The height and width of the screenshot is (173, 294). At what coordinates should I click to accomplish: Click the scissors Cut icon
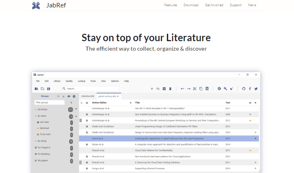[195, 89]
